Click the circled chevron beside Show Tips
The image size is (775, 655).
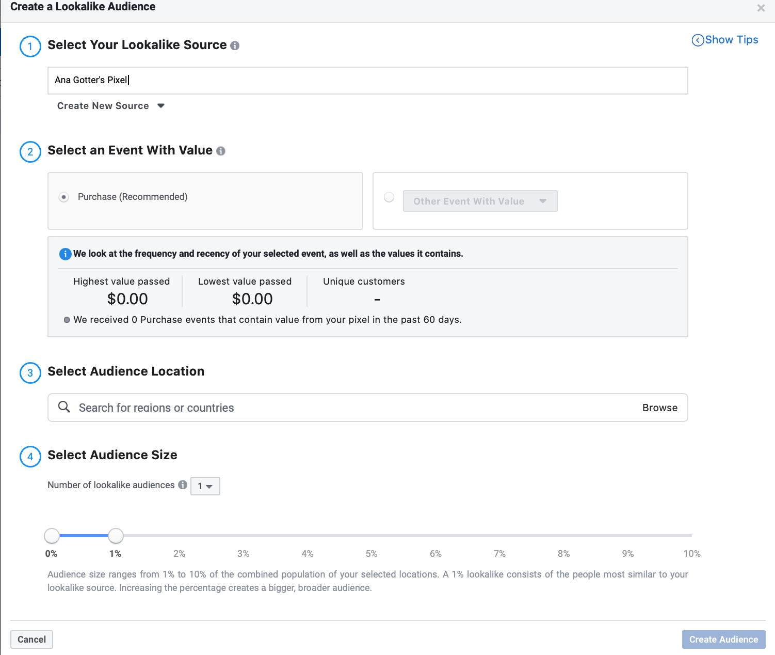(x=698, y=40)
